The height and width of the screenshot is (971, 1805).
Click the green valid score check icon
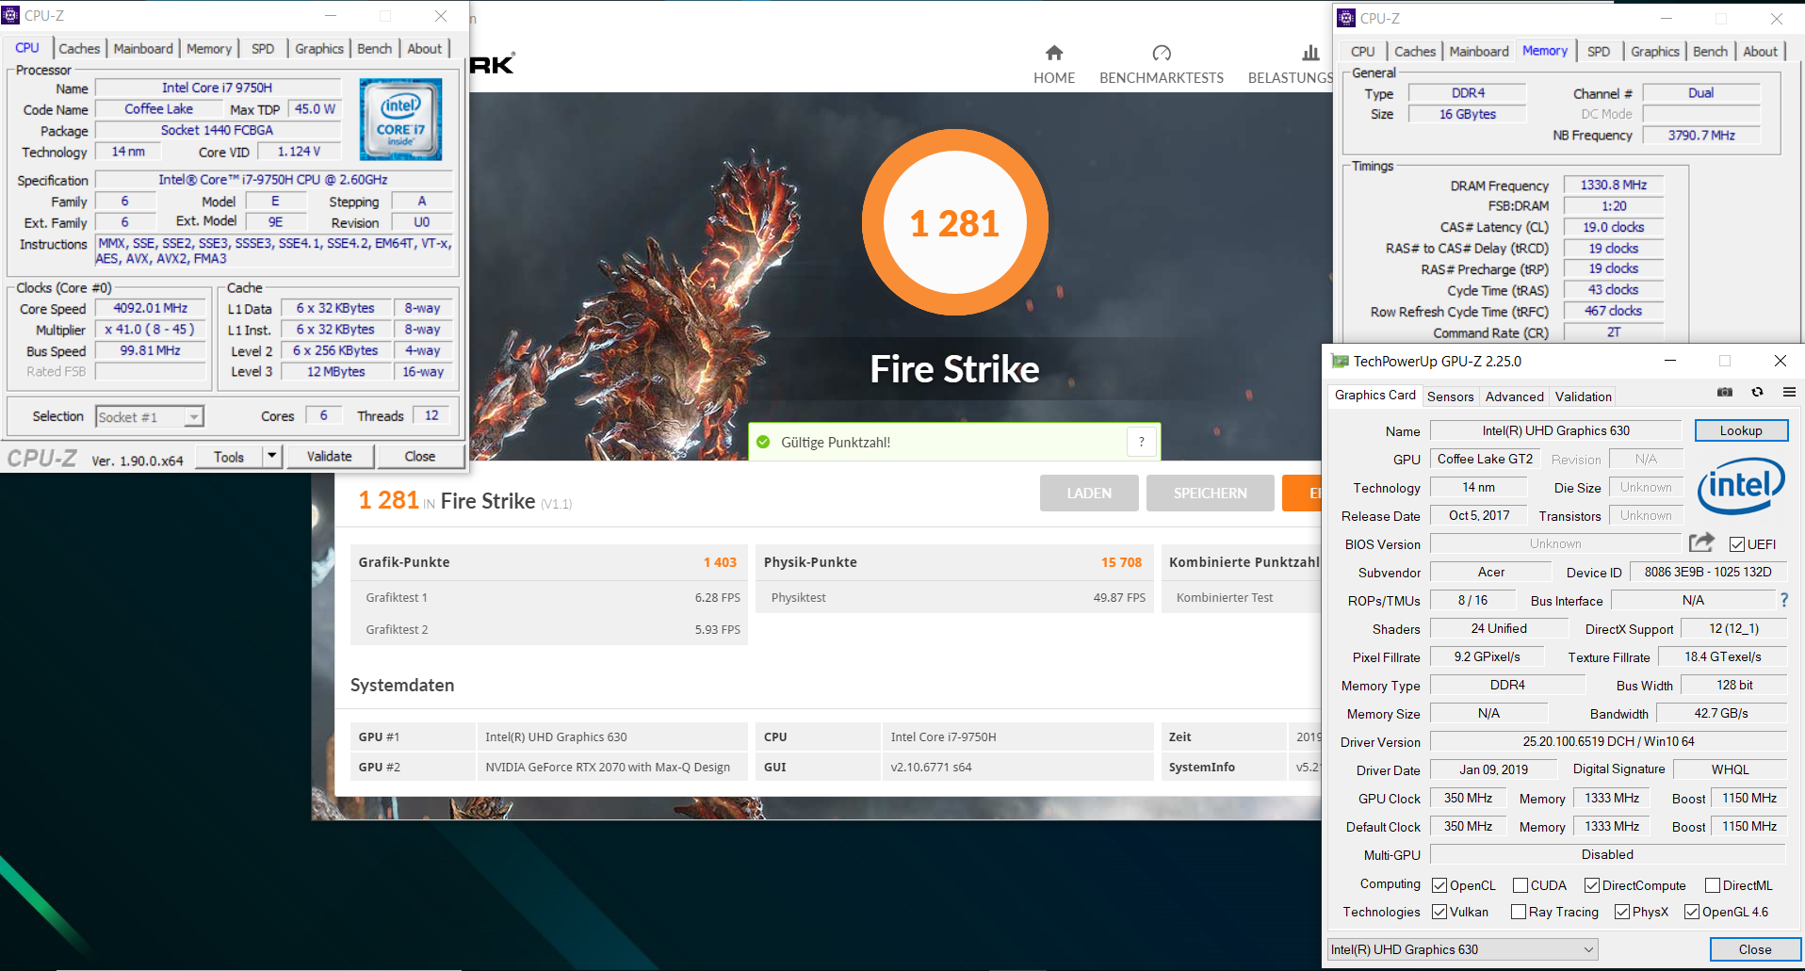pyautogui.click(x=763, y=442)
